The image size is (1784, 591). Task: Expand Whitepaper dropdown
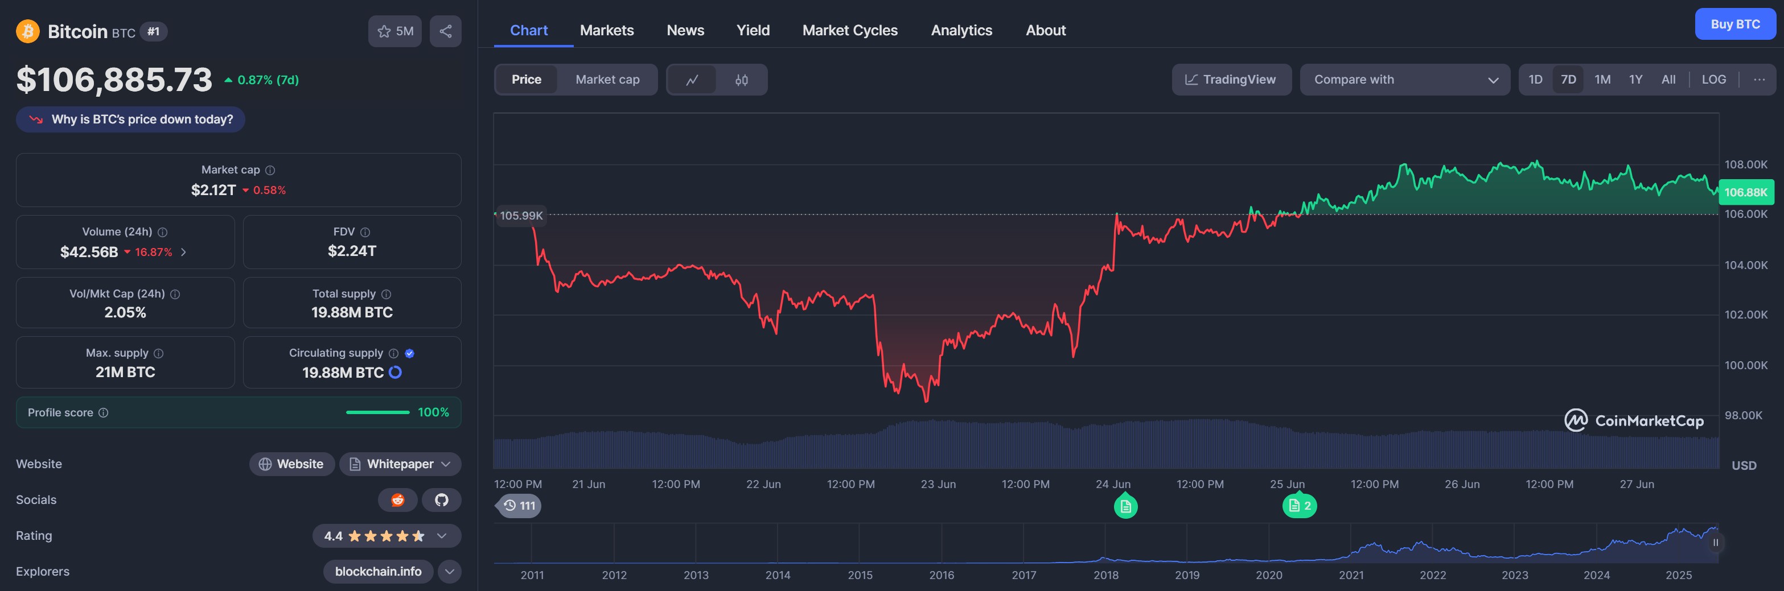coord(400,464)
